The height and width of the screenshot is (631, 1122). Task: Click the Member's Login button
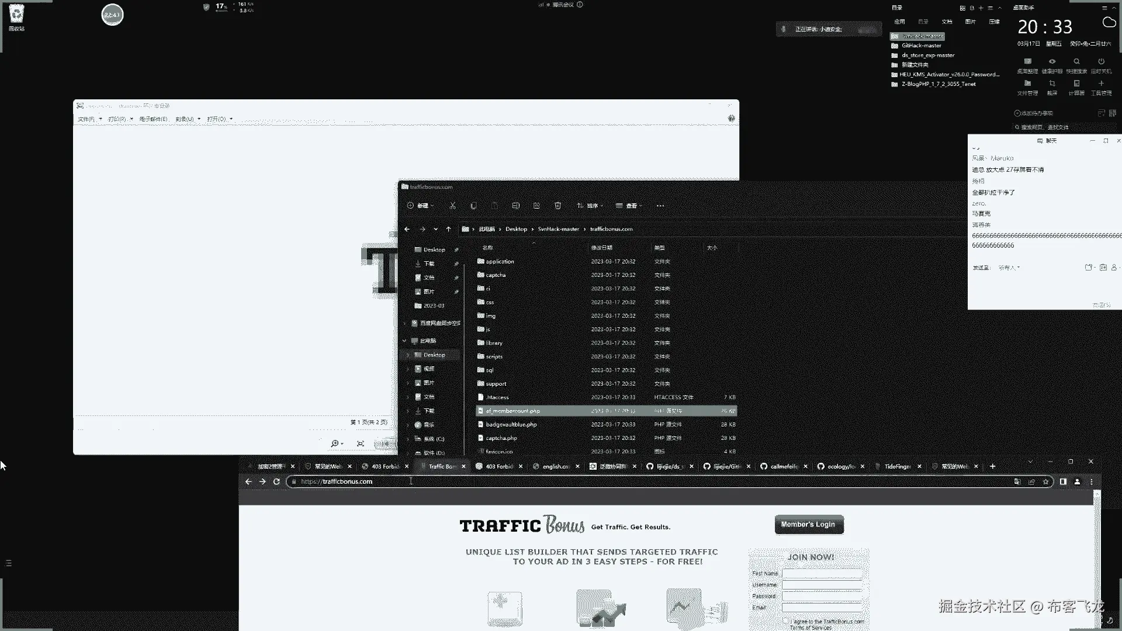[808, 525]
